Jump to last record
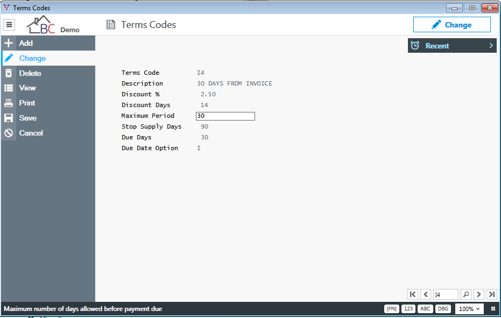Image resolution: width=501 pixels, height=318 pixels. point(492,294)
